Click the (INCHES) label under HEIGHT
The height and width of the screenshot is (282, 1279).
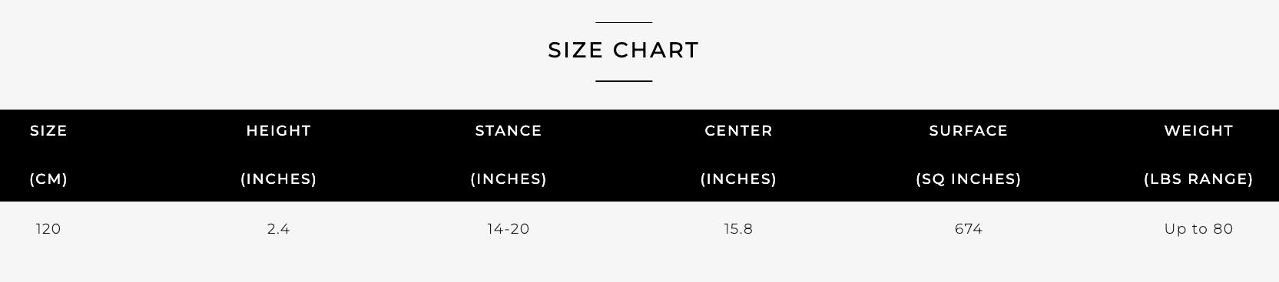pos(278,179)
